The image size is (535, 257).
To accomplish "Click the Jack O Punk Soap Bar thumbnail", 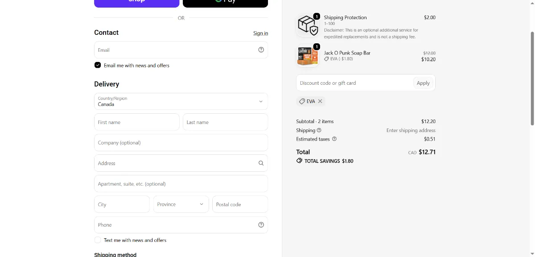I will [308, 56].
